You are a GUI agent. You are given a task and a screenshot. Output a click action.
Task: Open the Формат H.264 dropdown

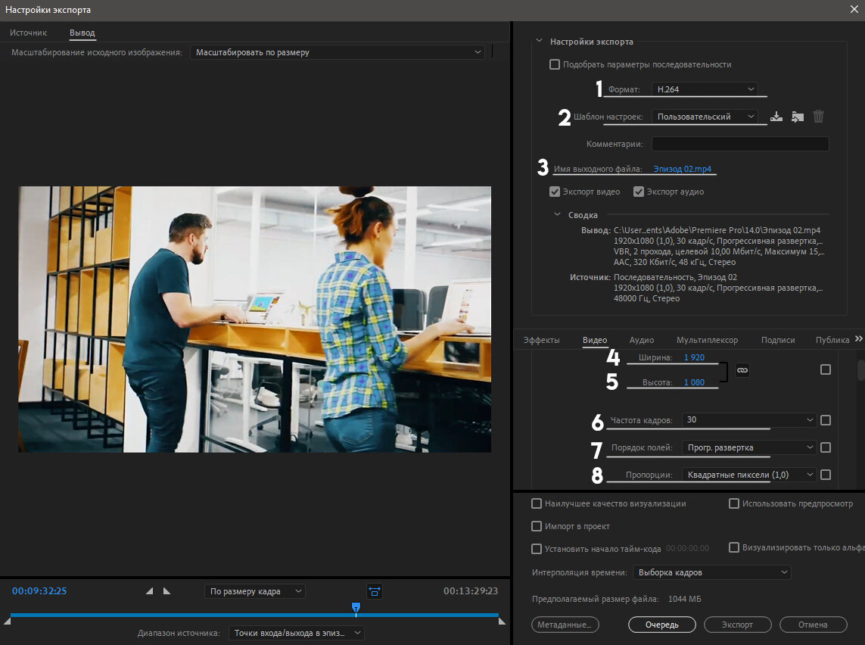coord(705,89)
